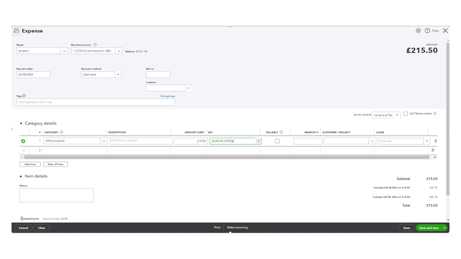Click the Cancel button
The width and height of the screenshot is (461, 259).
tap(23, 228)
